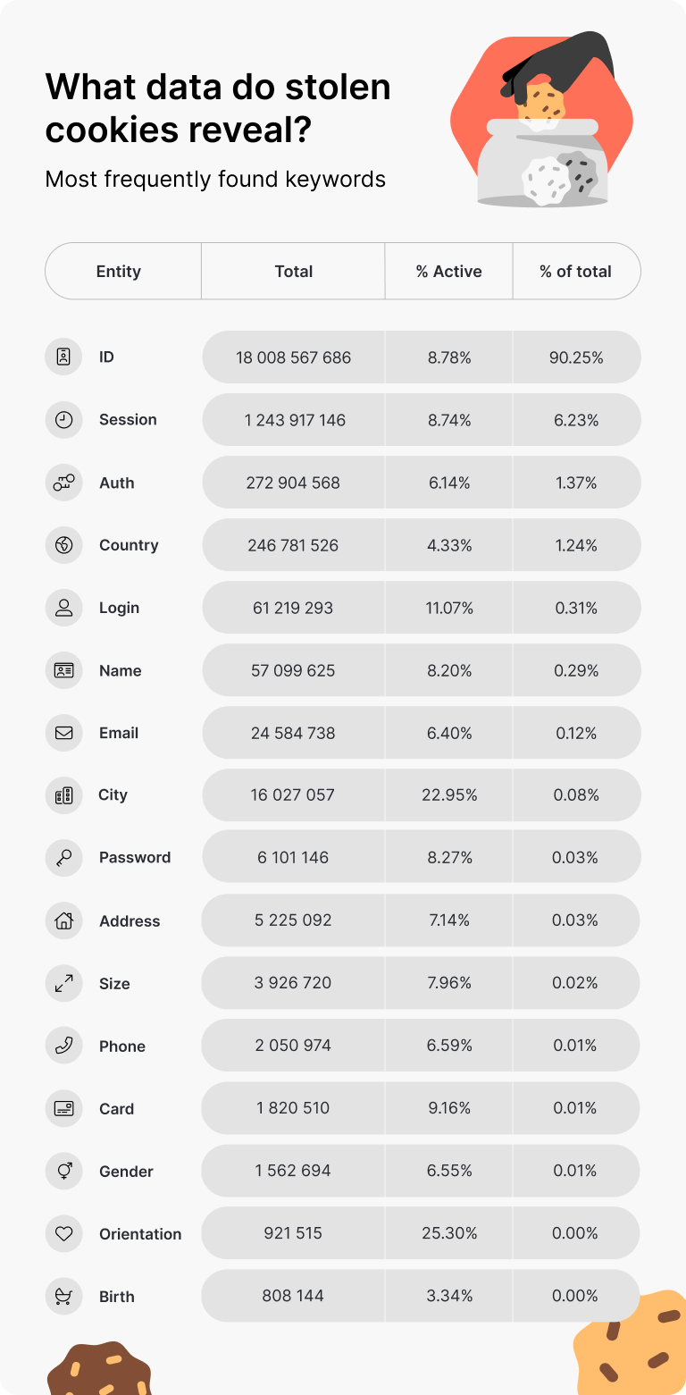Screen dimensions: 686x1395
Task: Click the Phone handset icon
Action: pos(63,1046)
